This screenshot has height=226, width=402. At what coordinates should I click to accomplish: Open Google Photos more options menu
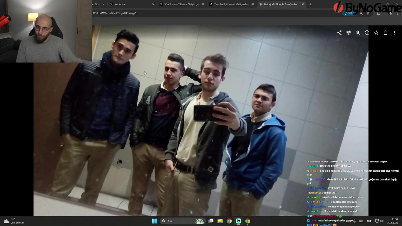coord(395,33)
